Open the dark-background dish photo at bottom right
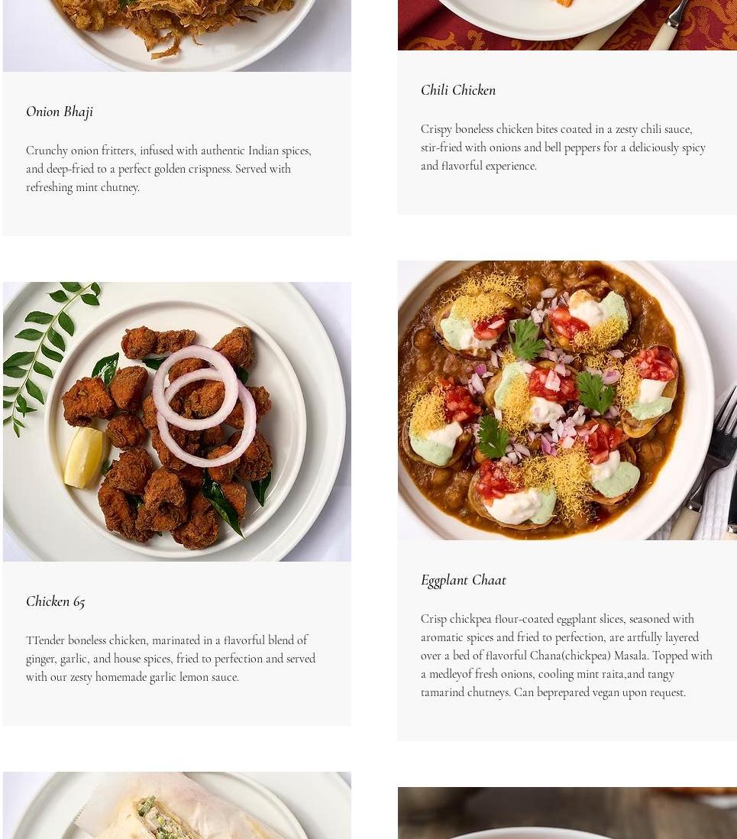The width and height of the screenshot is (737, 839). tap(567, 813)
